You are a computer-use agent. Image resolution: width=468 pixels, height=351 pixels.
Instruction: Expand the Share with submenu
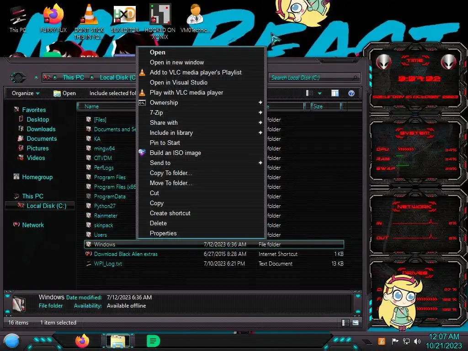(201, 122)
